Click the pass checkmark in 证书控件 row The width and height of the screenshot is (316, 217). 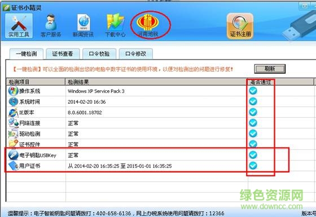pos(253,144)
